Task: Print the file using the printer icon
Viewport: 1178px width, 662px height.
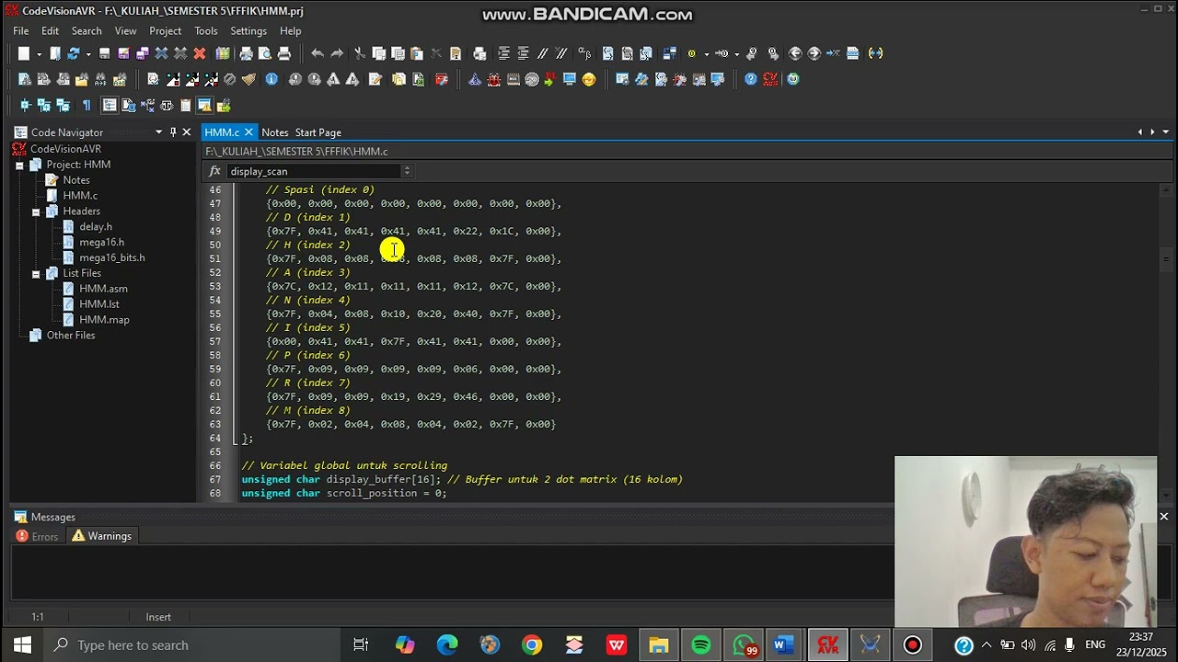Action: (x=284, y=53)
